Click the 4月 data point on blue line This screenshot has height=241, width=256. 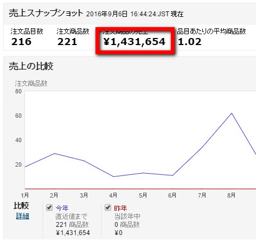coord(113,176)
